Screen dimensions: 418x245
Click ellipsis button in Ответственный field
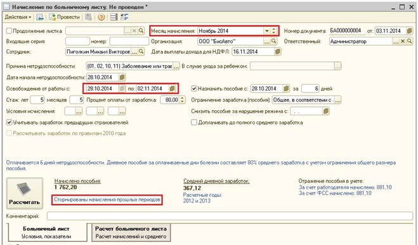[x=396, y=41]
